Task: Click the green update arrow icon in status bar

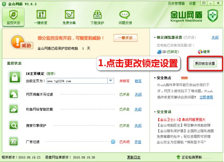Action: (178, 157)
